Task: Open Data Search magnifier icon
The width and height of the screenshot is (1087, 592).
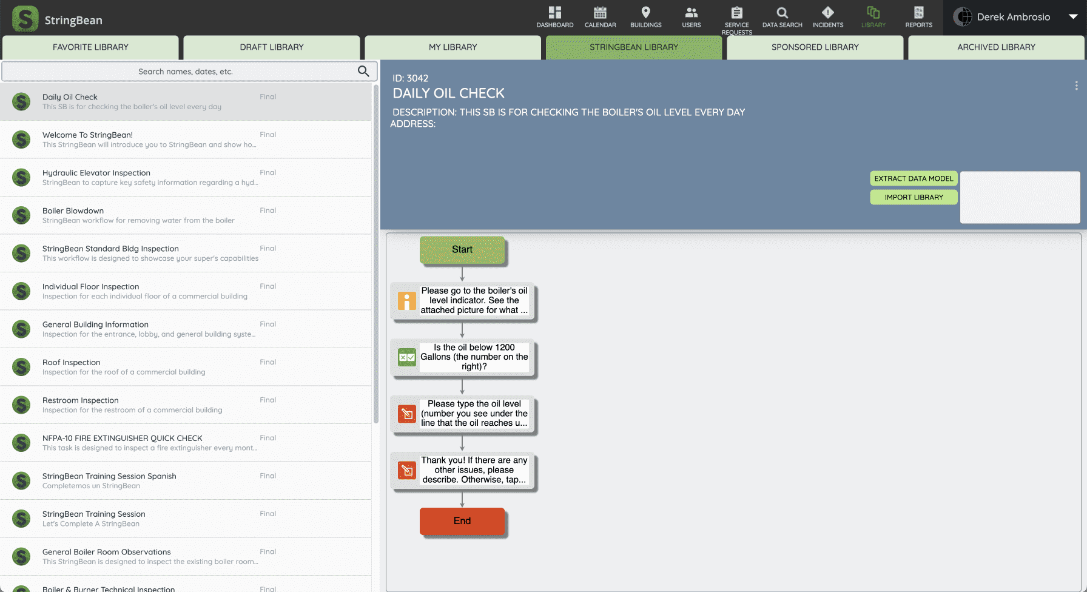Action: click(782, 13)
